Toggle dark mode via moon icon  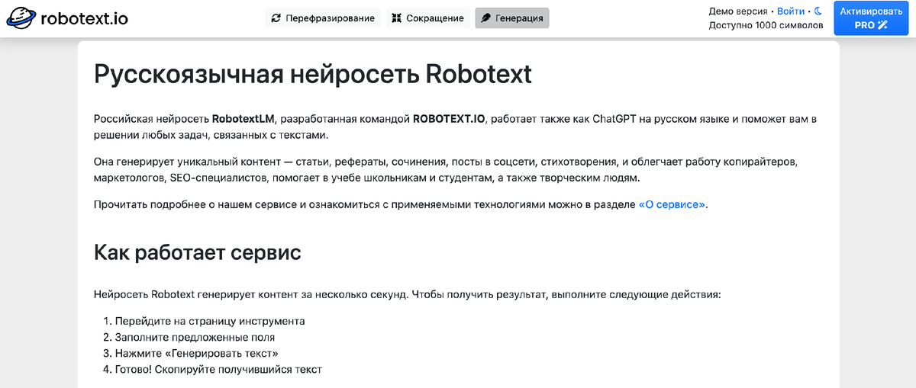818,11
